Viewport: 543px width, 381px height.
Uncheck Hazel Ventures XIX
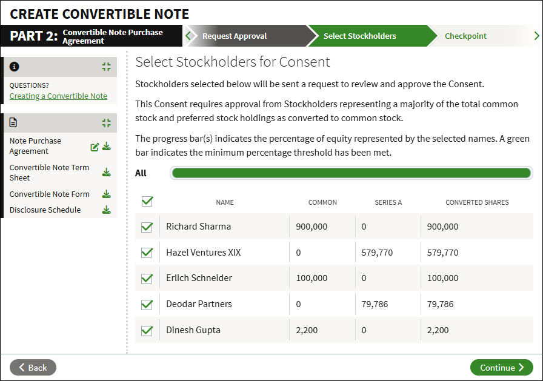[147, 253]
